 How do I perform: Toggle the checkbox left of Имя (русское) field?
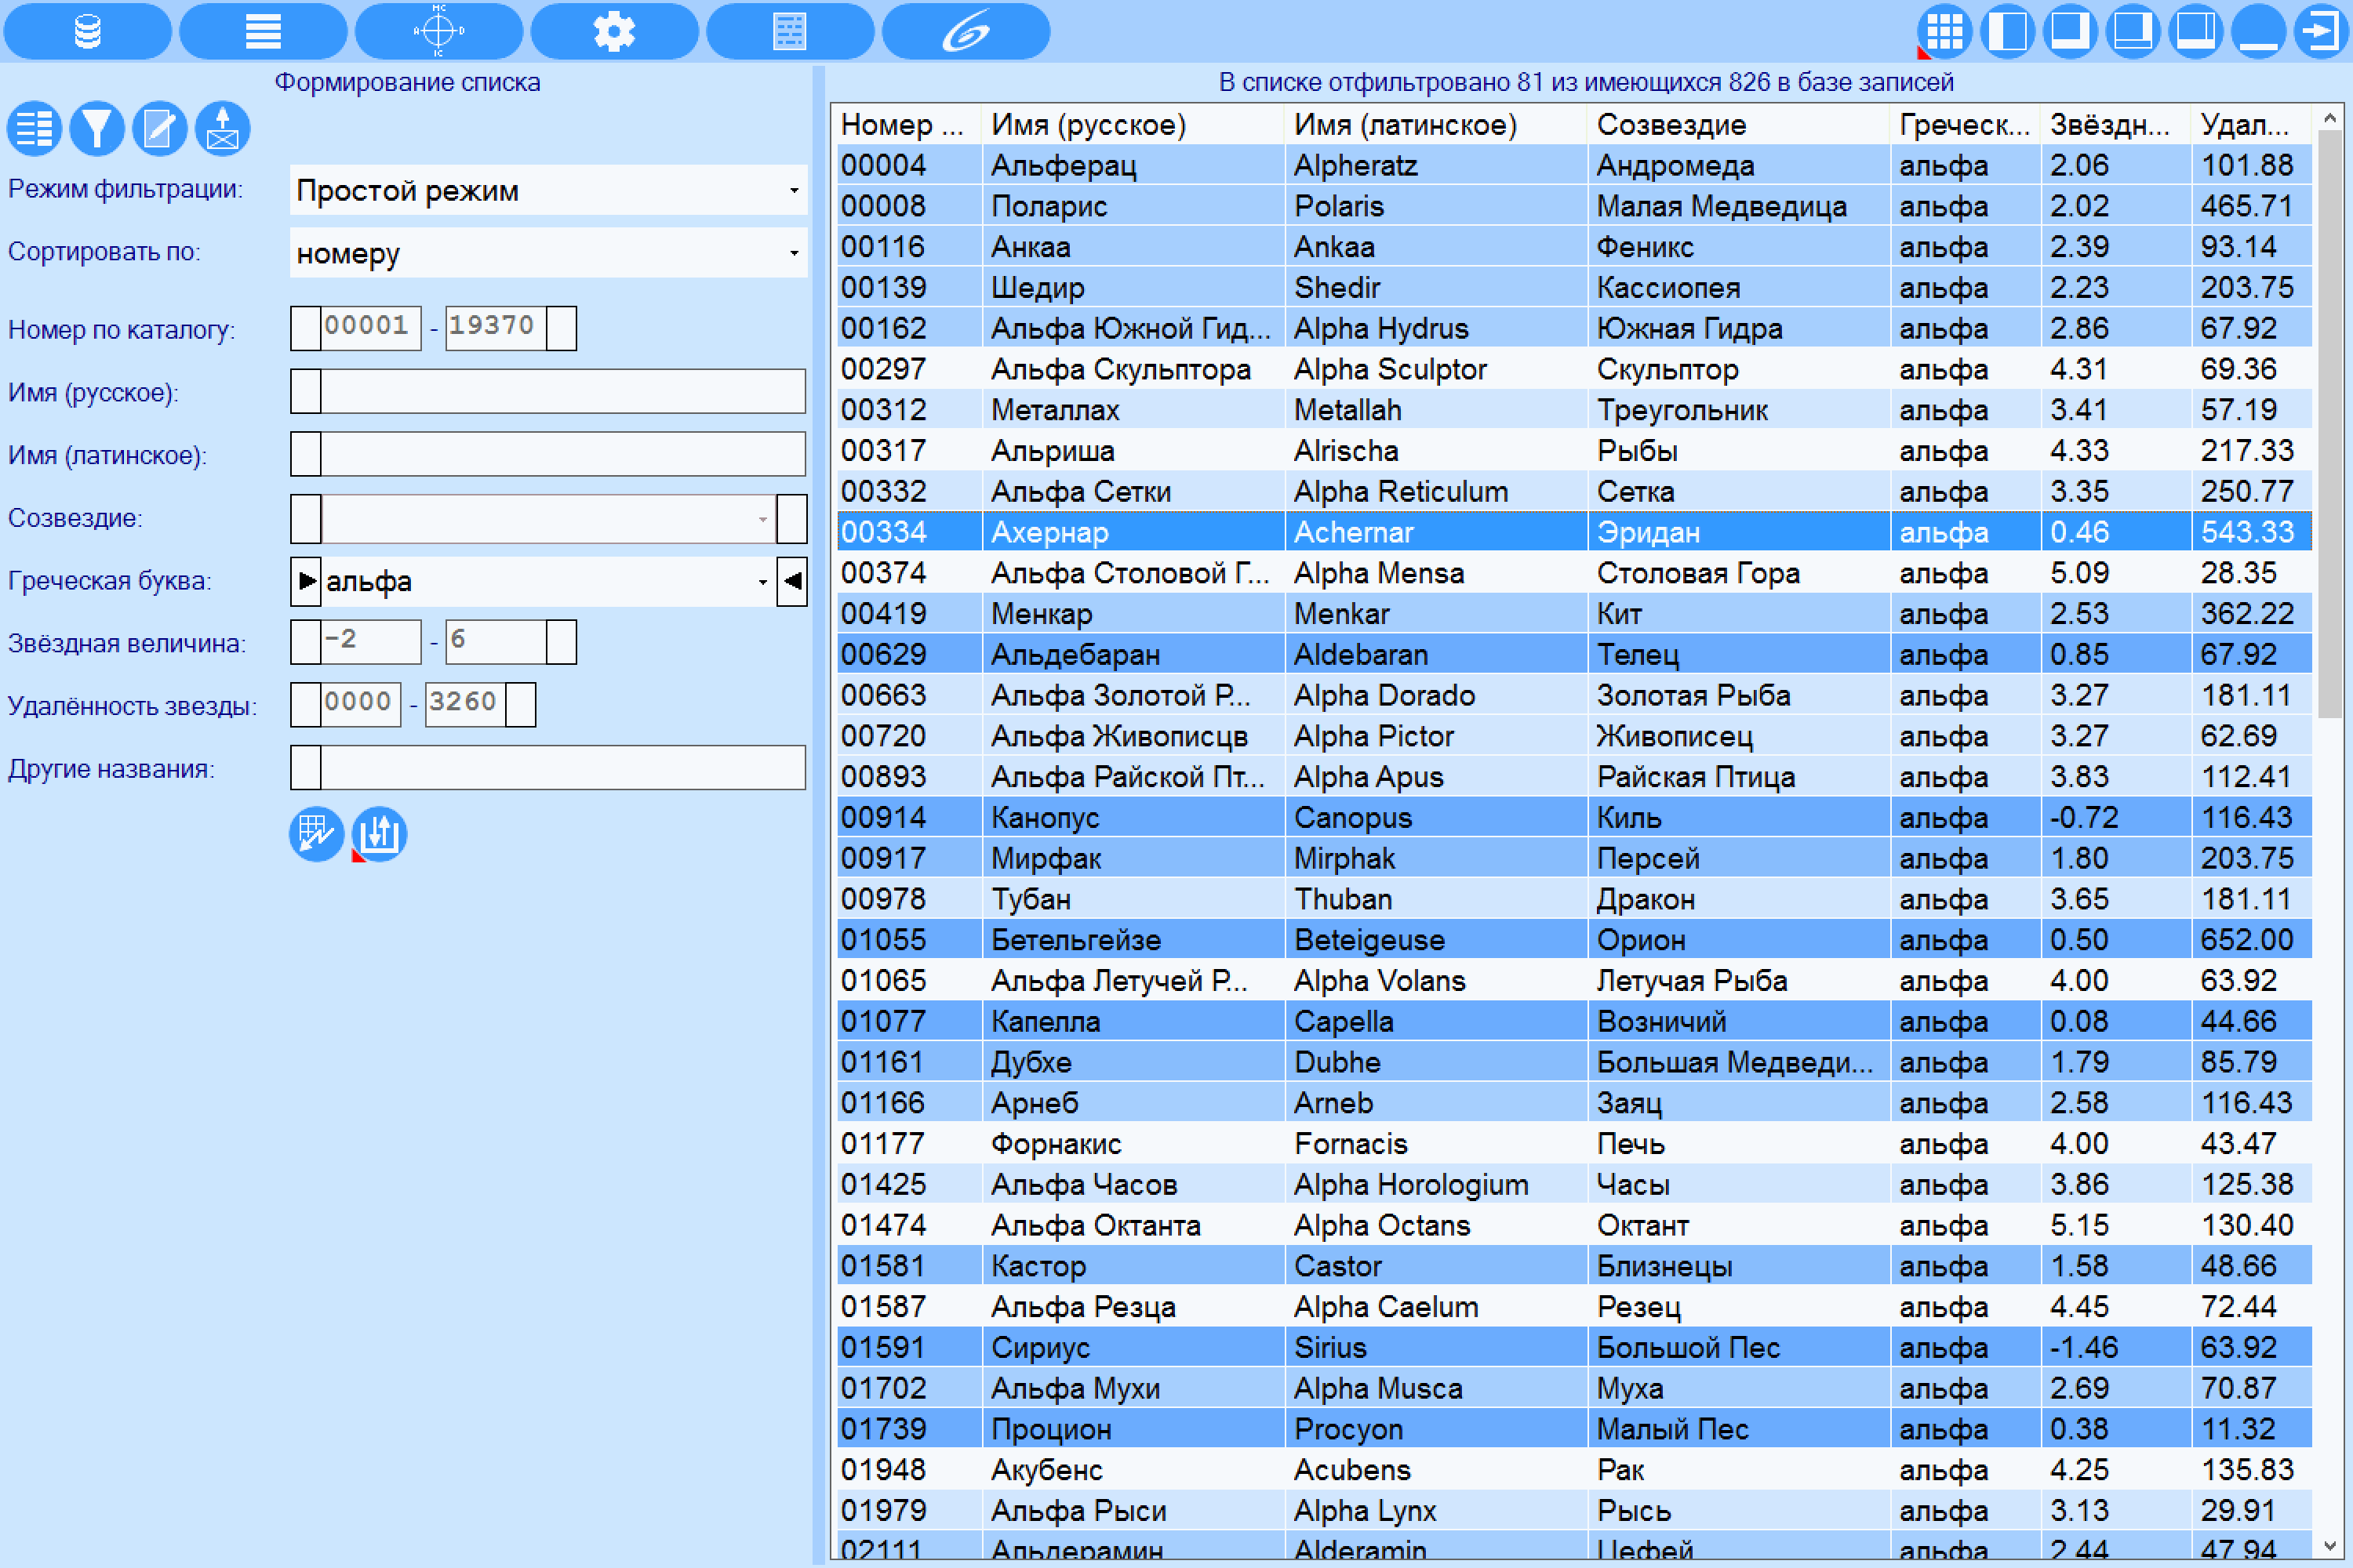coord(306,391)
